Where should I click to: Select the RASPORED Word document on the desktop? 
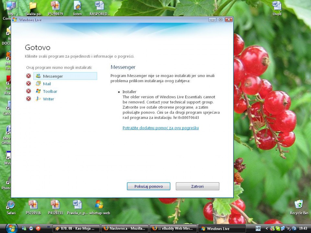(x=99, y=8)
